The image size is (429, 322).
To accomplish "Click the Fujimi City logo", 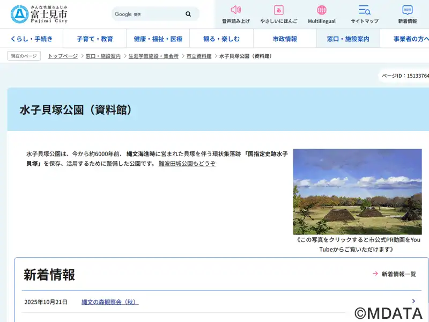I will (39, 14).
